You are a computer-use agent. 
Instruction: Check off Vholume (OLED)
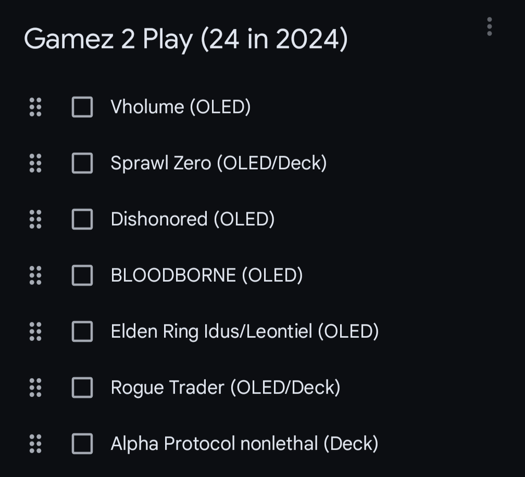tap(83, 107)
